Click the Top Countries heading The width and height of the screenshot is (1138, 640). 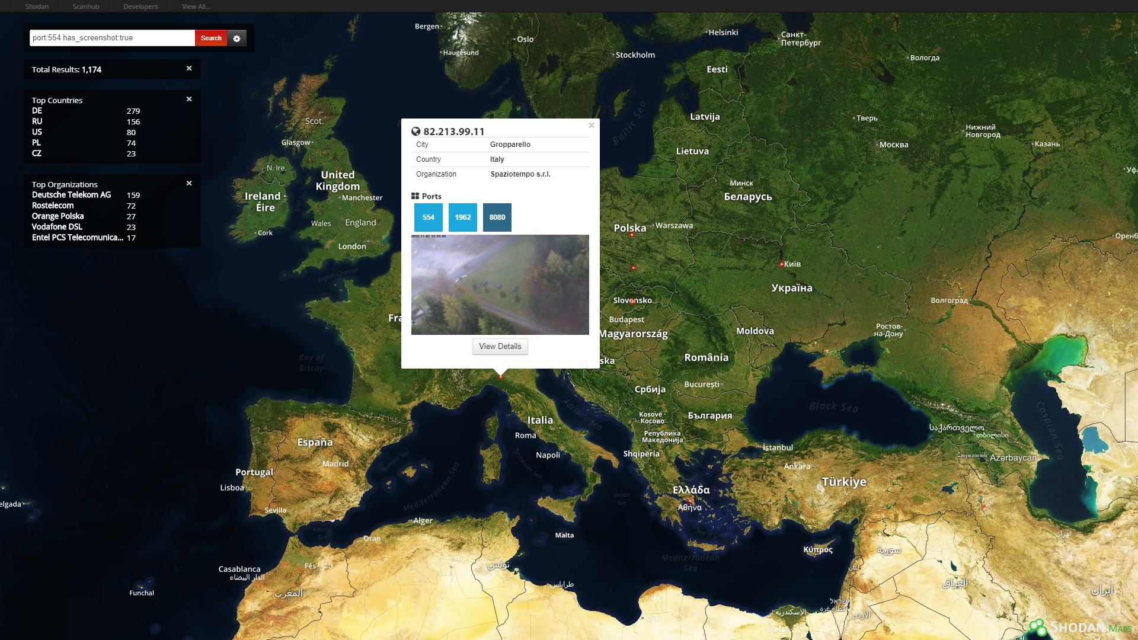pyautogui.click(x=57, y=100)
